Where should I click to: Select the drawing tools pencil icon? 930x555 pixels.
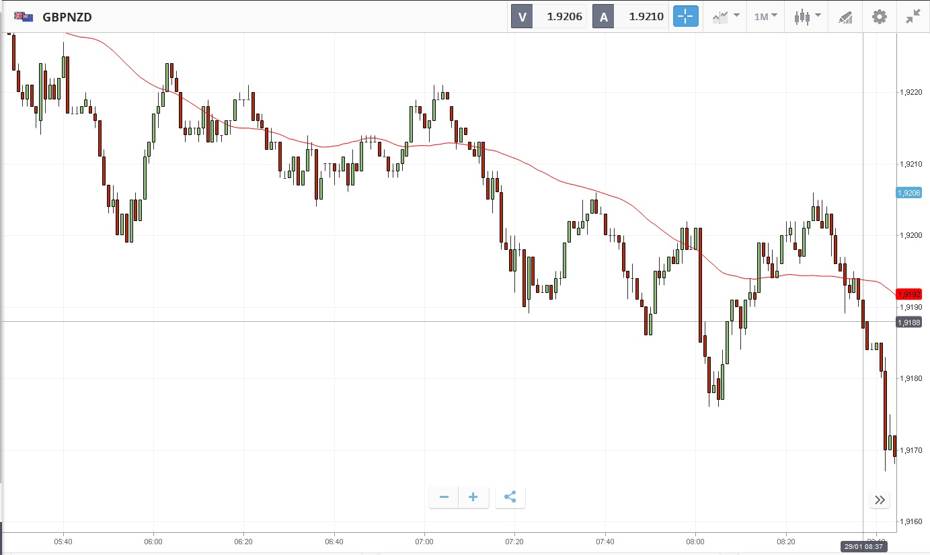(x=845, y=17)
